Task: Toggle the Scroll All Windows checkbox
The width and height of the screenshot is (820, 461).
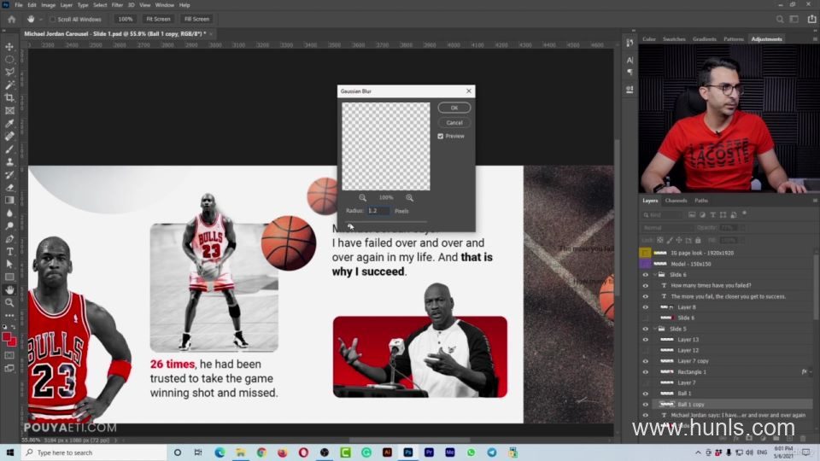Action: click(52, 20)
